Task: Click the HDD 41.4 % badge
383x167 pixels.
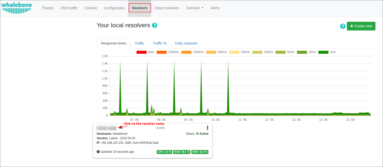Action: click(x=200, y=152)
